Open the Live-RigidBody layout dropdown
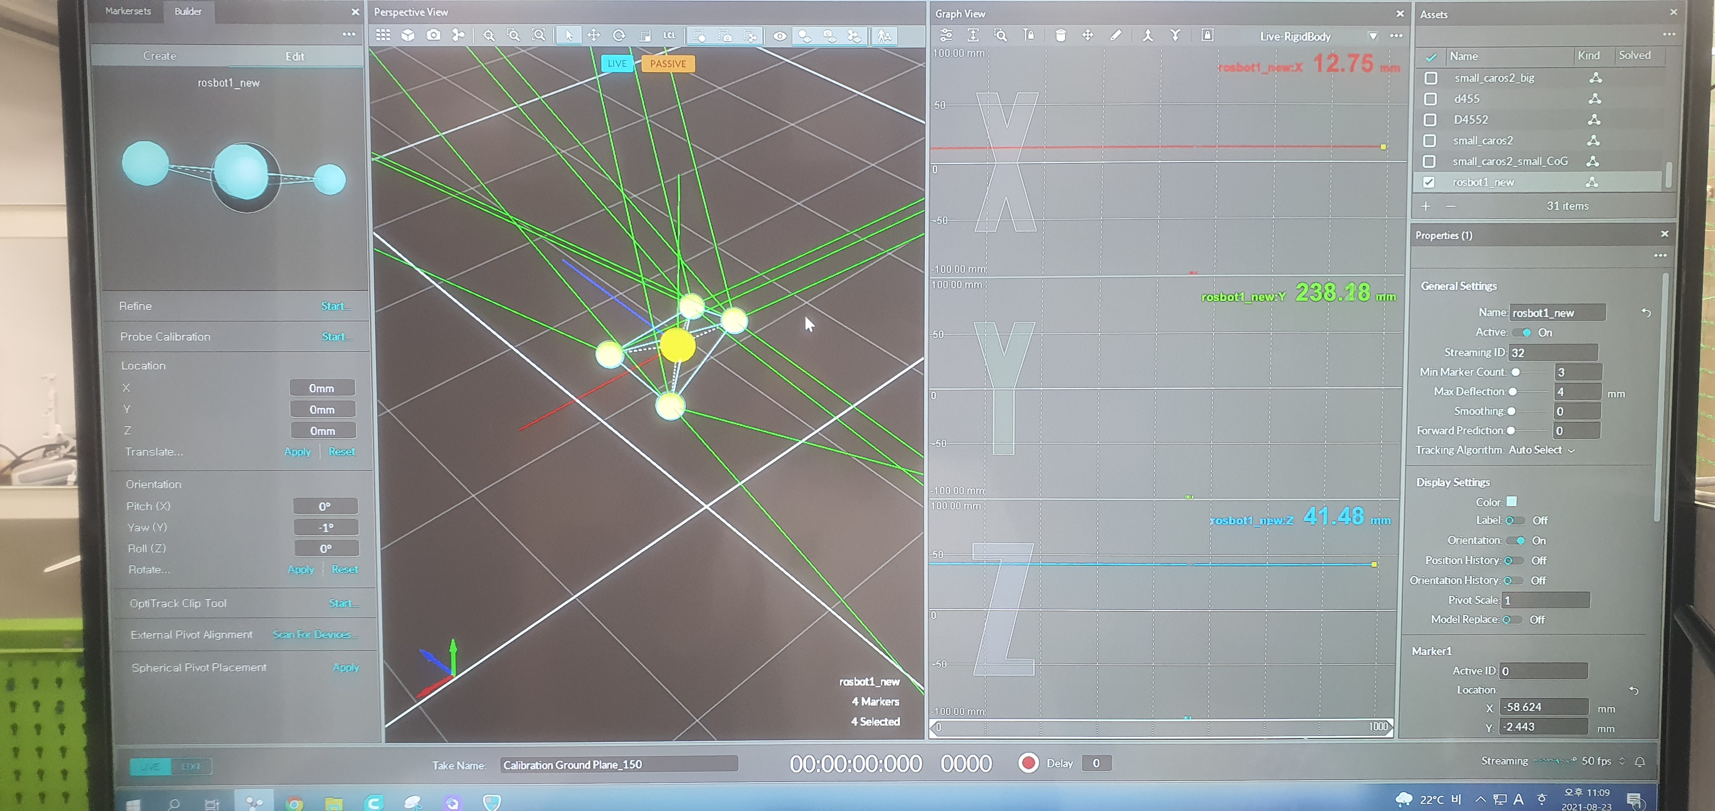The height and width of the screenshot is (811, 1715). (x=1372, y=37)
